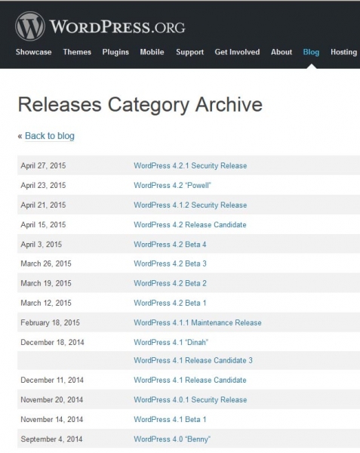Click the Back to blog link
360x453 pixels.
pos(50,136)
